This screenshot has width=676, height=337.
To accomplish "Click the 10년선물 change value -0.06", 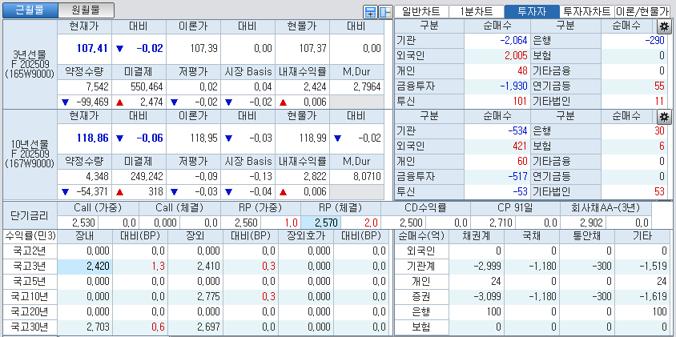I will pos(150,138).
